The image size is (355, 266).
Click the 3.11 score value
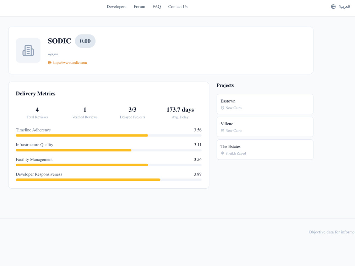[198, 145]
